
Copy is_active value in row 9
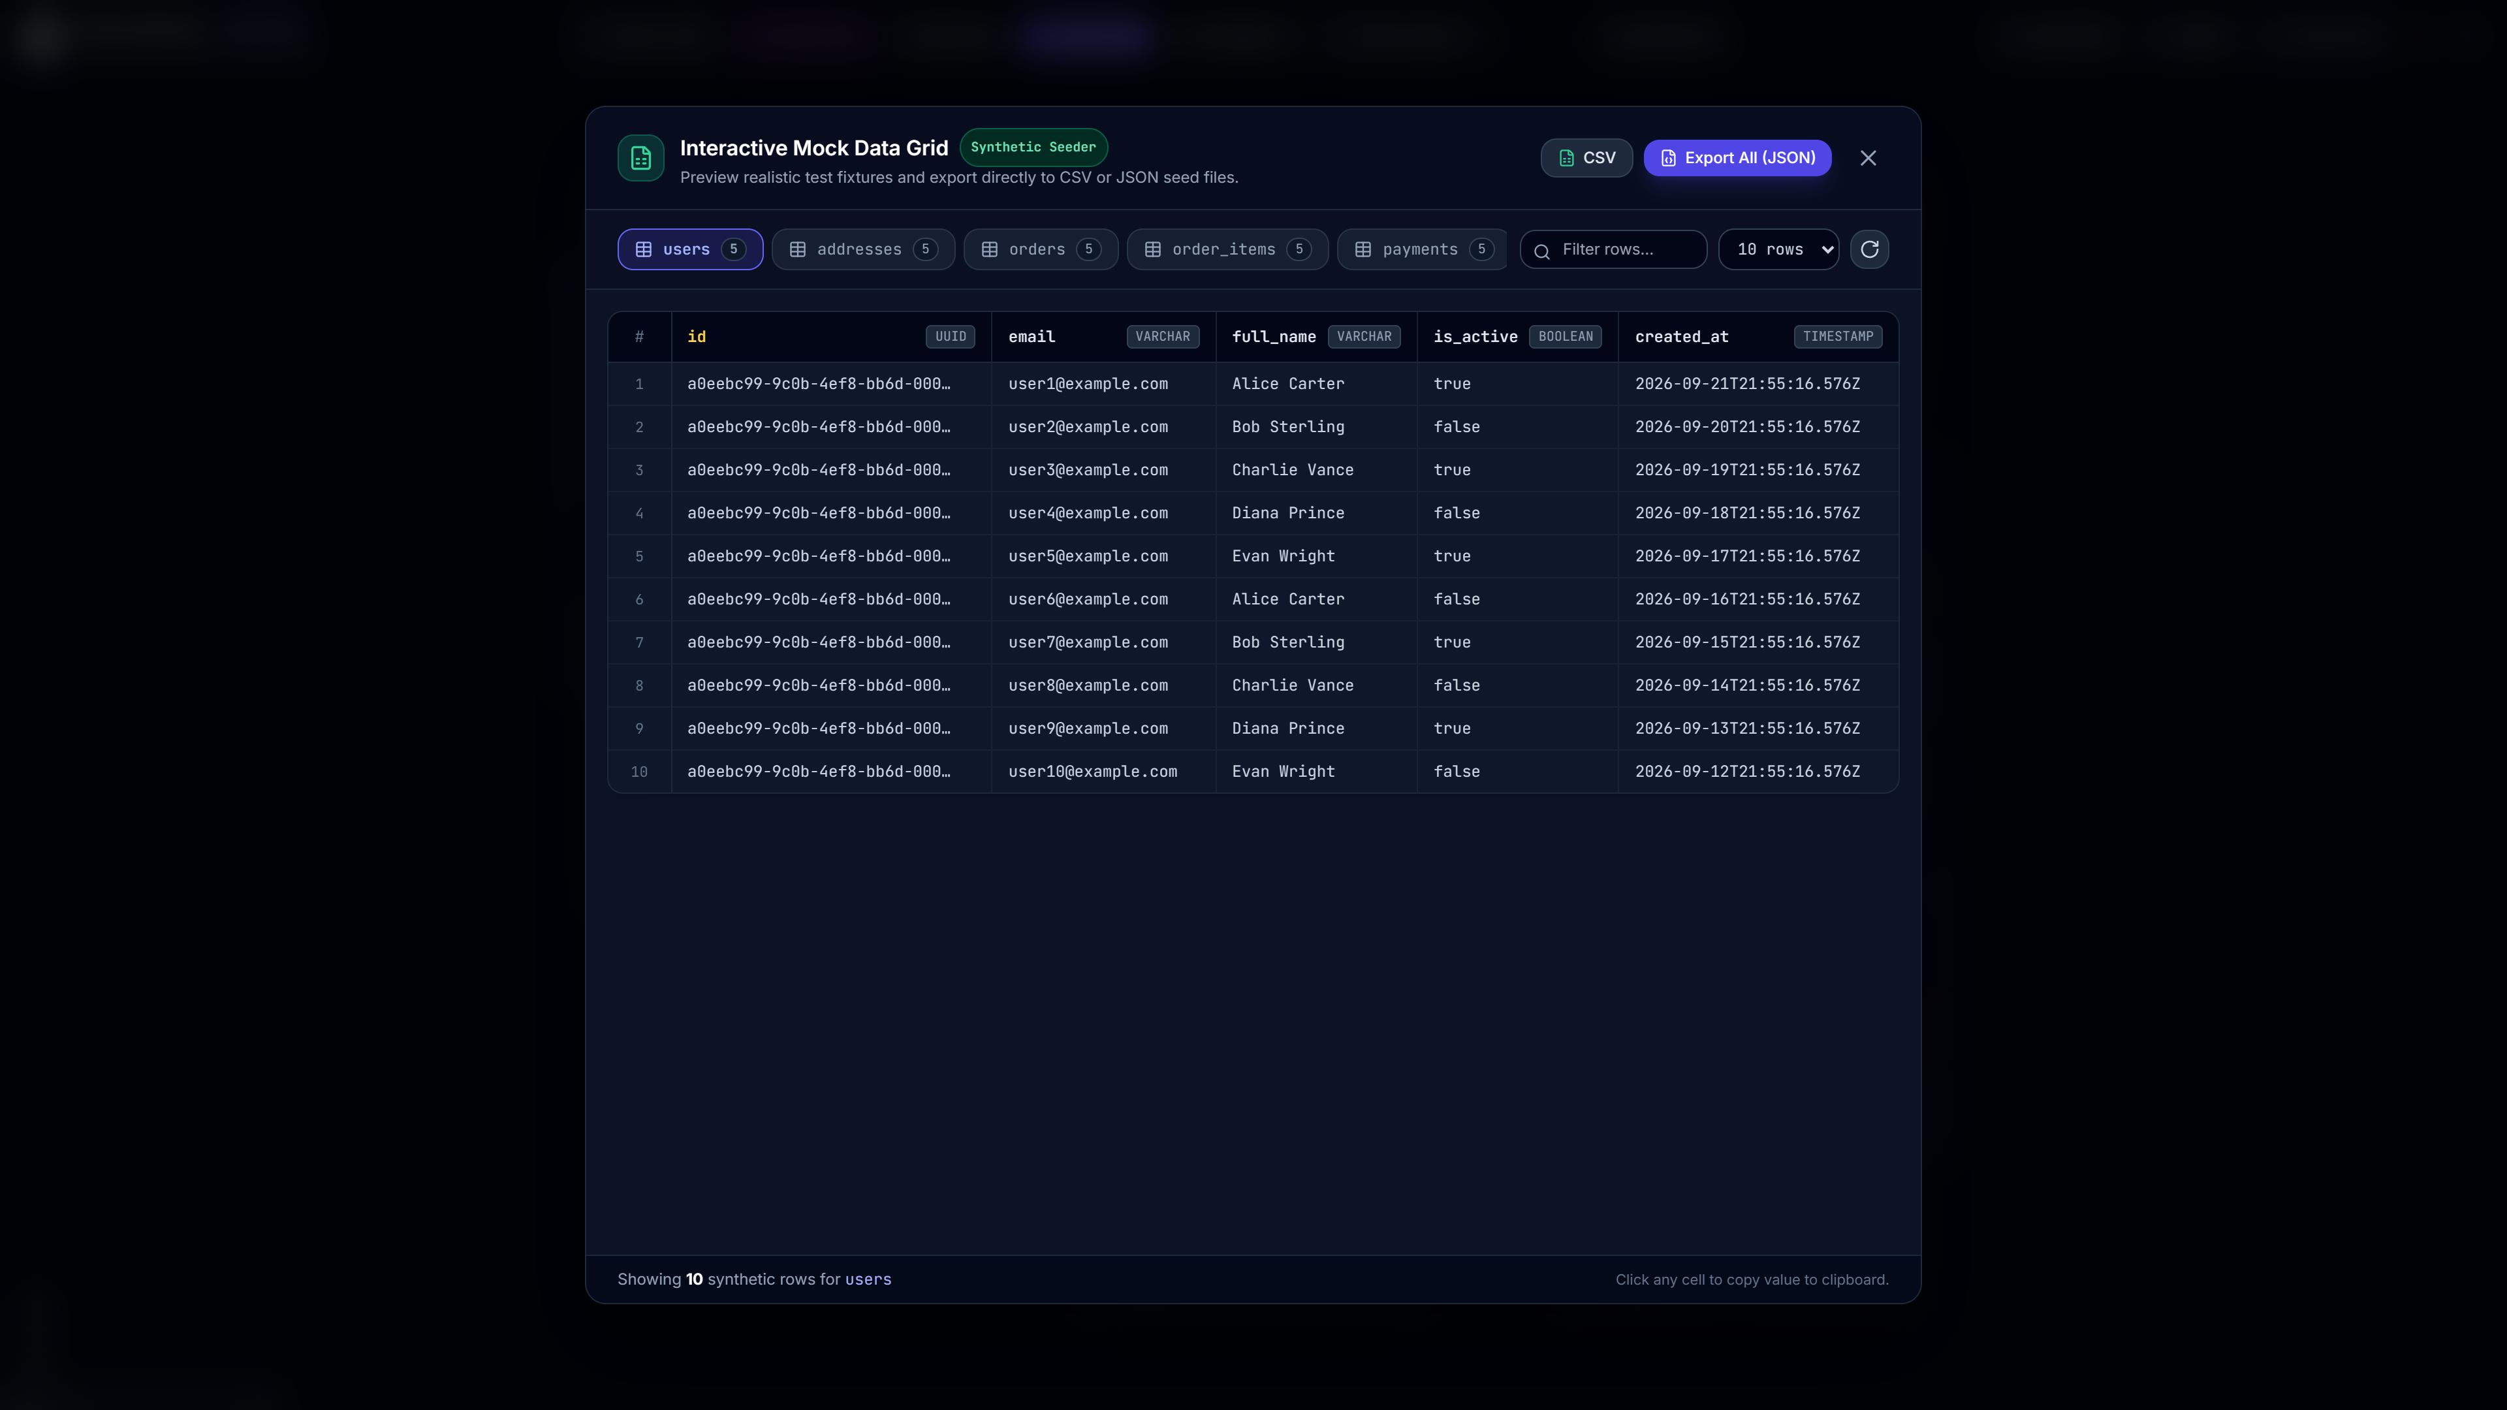coord(1517,728)
